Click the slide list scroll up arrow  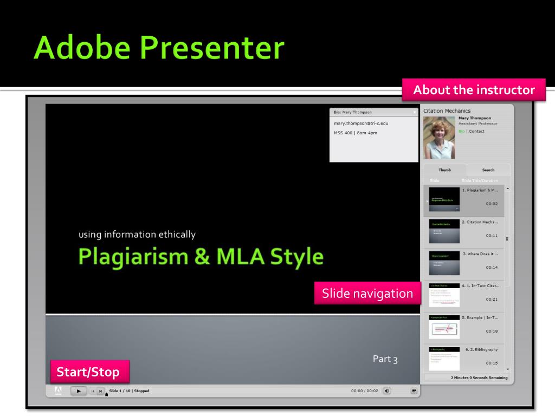(508, 188)
